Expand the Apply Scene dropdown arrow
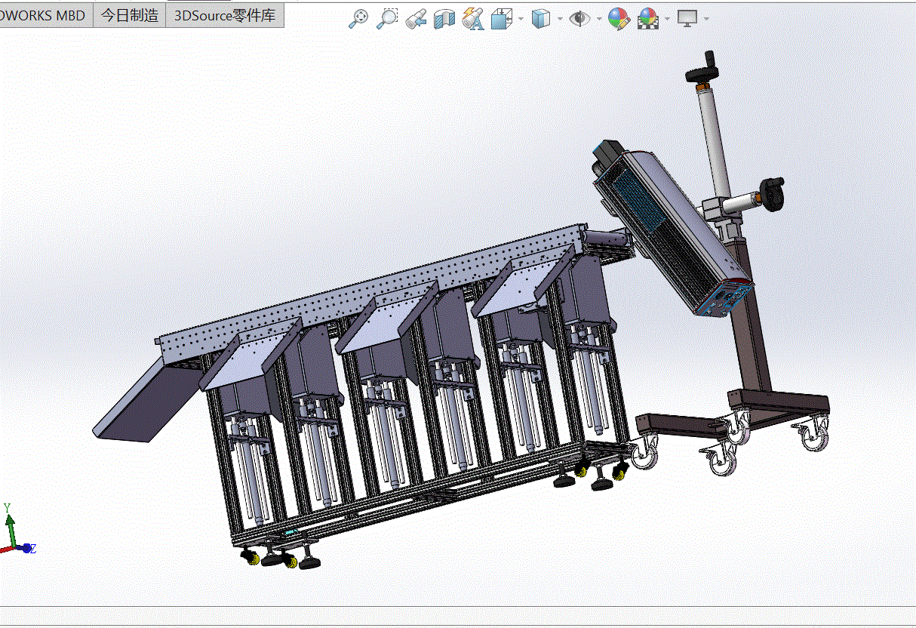 667,19
